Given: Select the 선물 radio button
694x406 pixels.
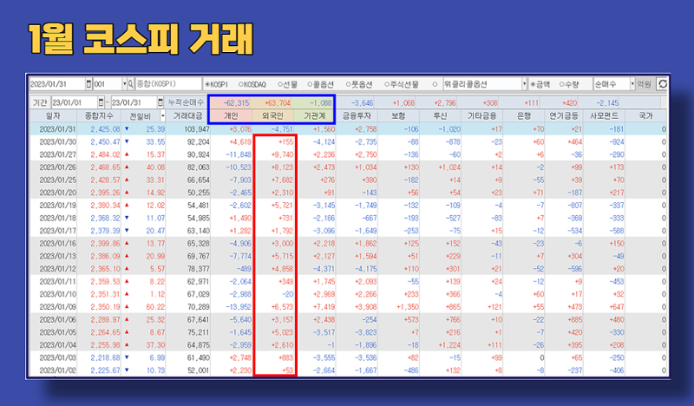Looking at the screenshot, I should click(x=280, y=84).
